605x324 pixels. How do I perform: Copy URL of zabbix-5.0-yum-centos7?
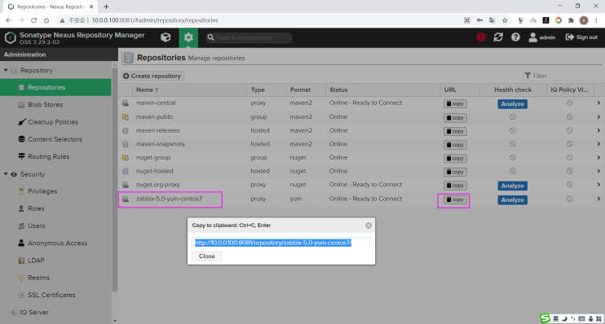pyautogui.click(x=455, y=199)
